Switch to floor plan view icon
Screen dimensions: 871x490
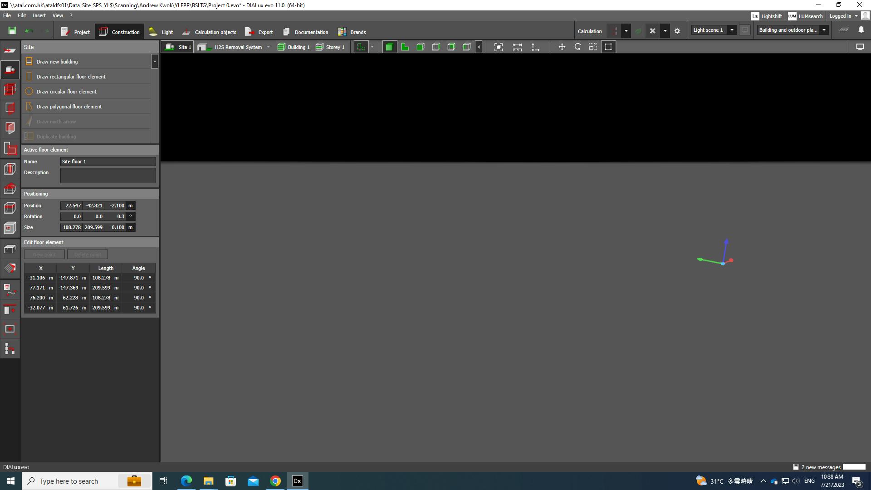pyautogui.click(x=405, y=47)
